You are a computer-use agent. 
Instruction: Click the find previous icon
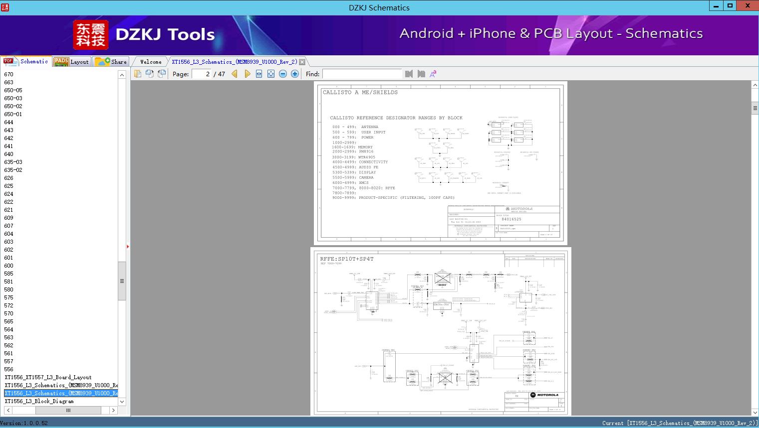(409, 74)
